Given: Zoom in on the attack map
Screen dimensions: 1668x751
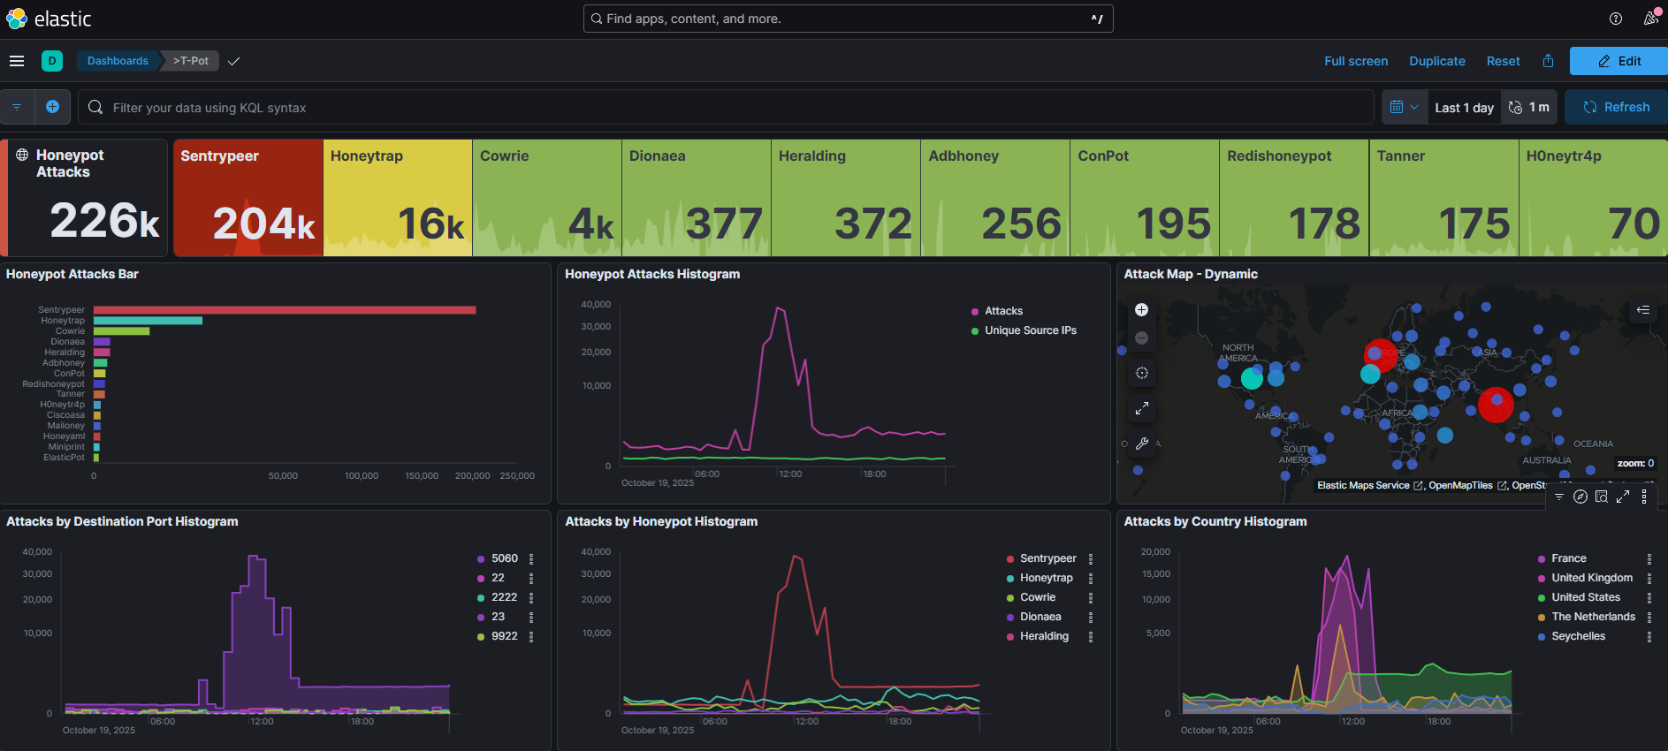Looking at the screenshot, I should (x=1141, y=310).
